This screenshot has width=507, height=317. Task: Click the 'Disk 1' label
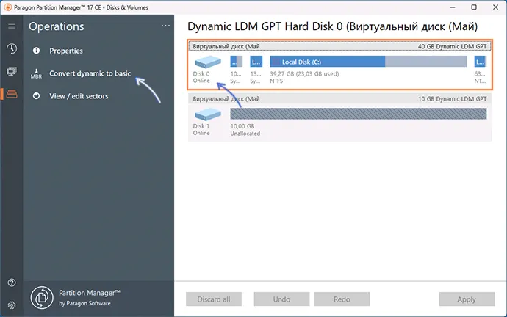[x=201, y=126]
